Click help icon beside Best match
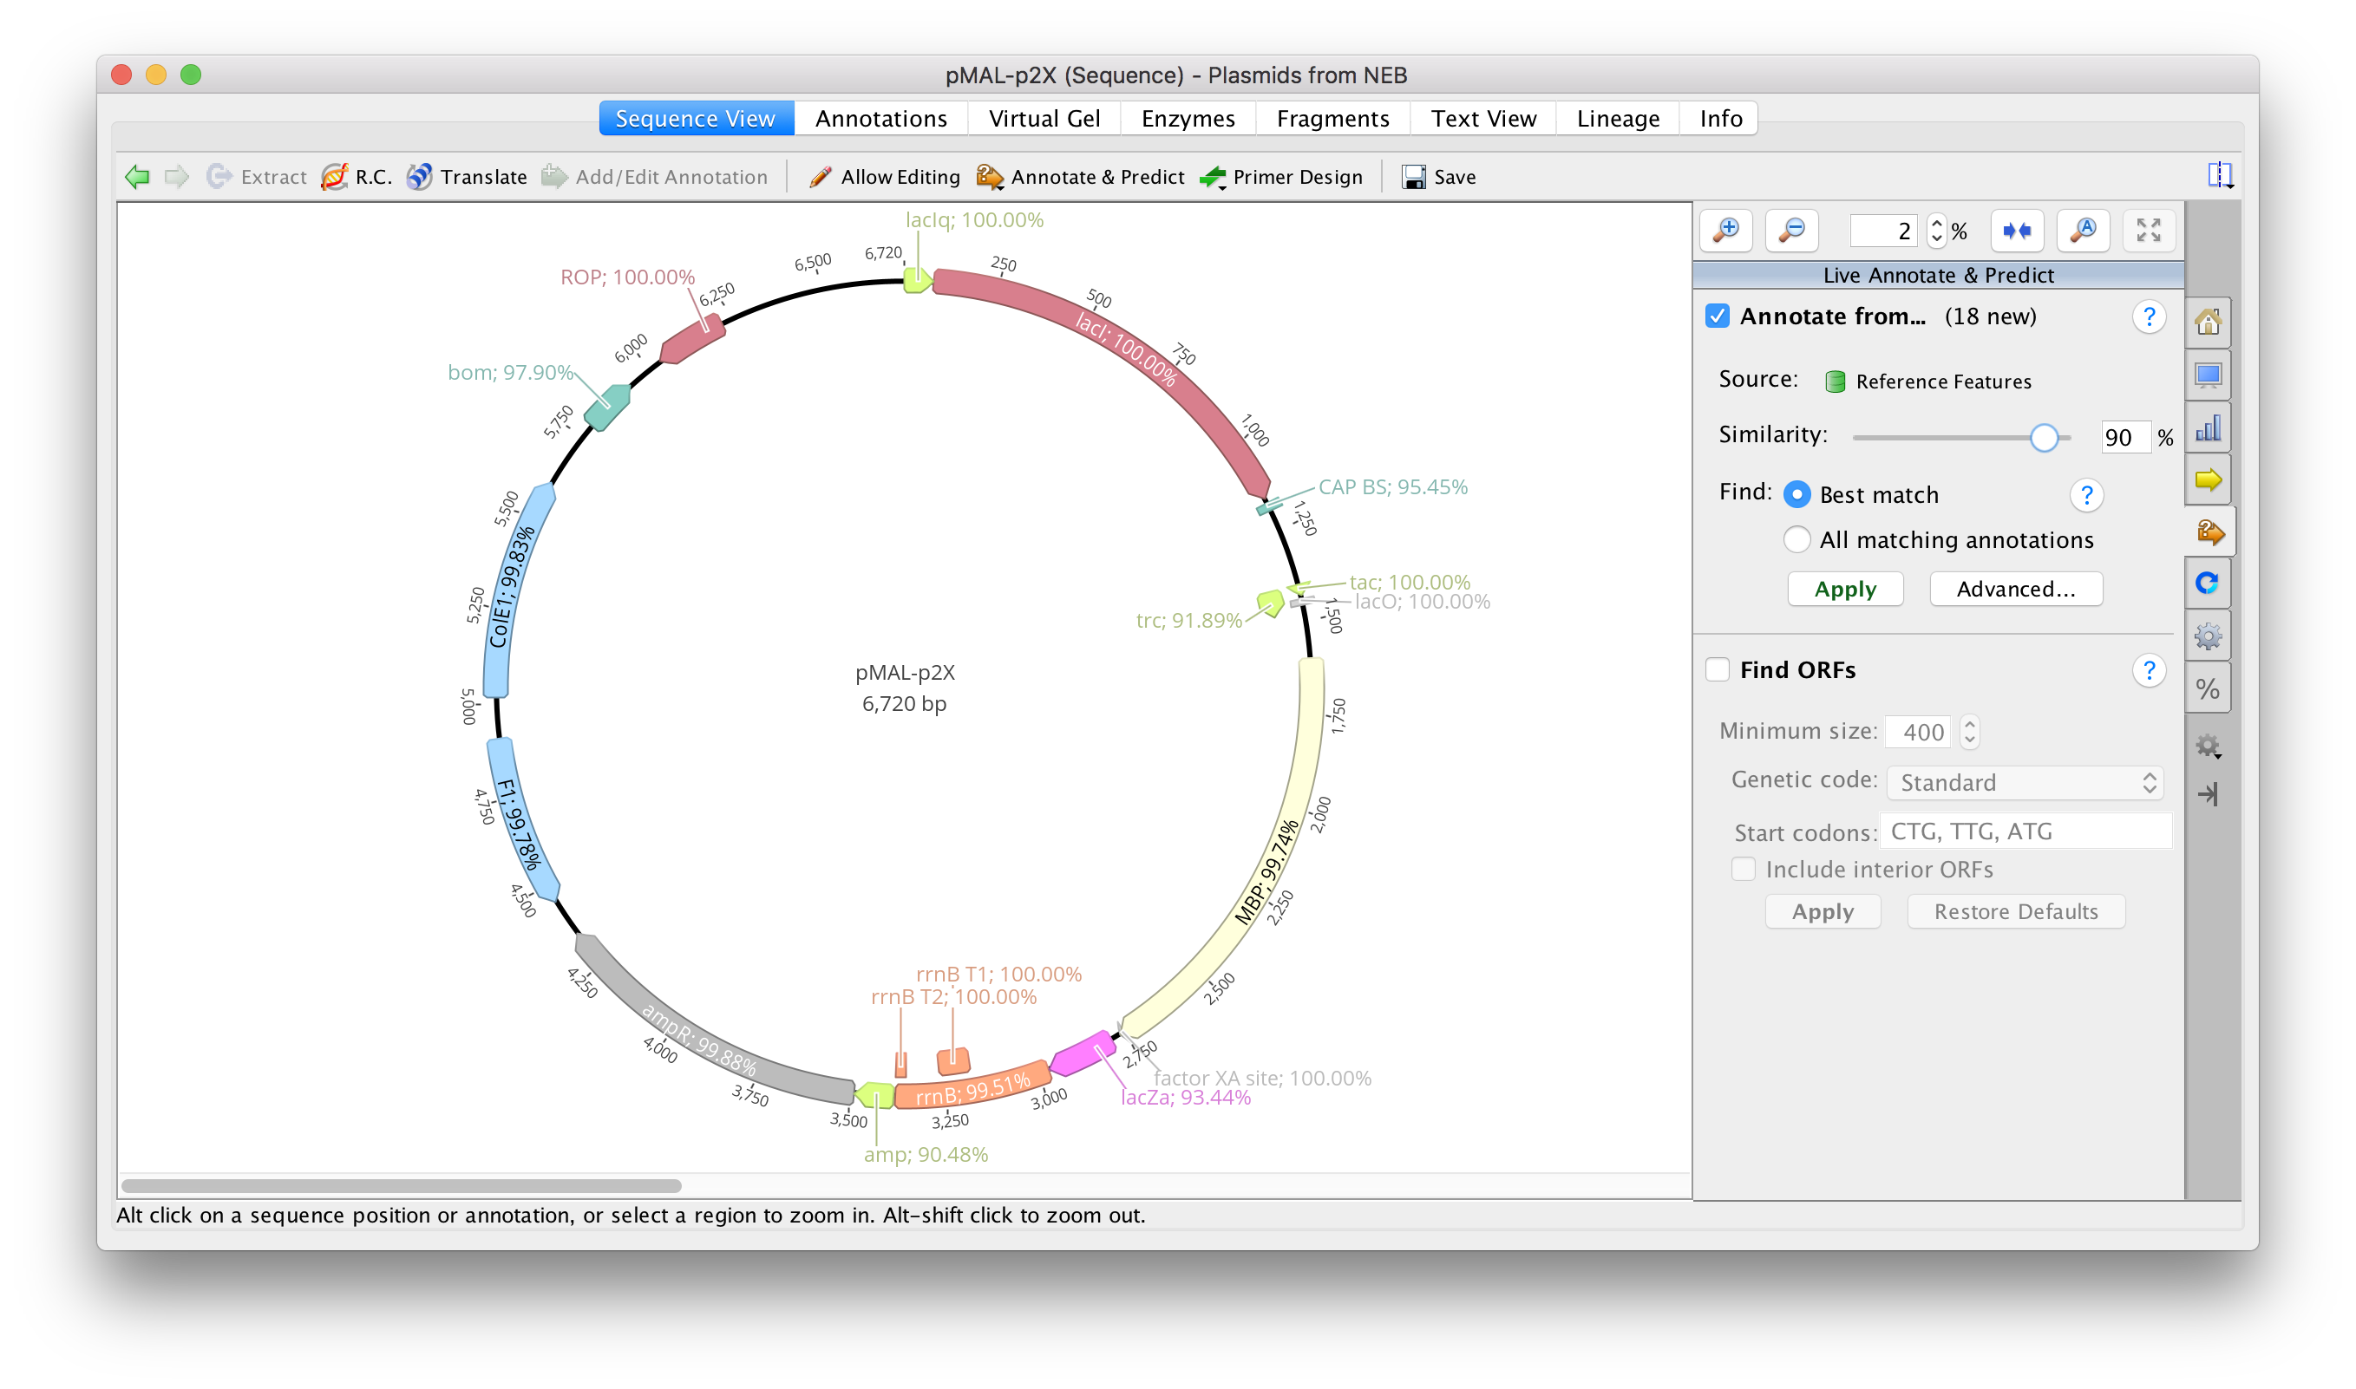 pyautogui.click(x=2086, y=495)
